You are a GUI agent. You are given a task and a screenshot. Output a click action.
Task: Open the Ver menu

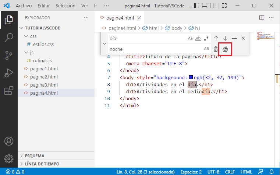tap(85, 6)
